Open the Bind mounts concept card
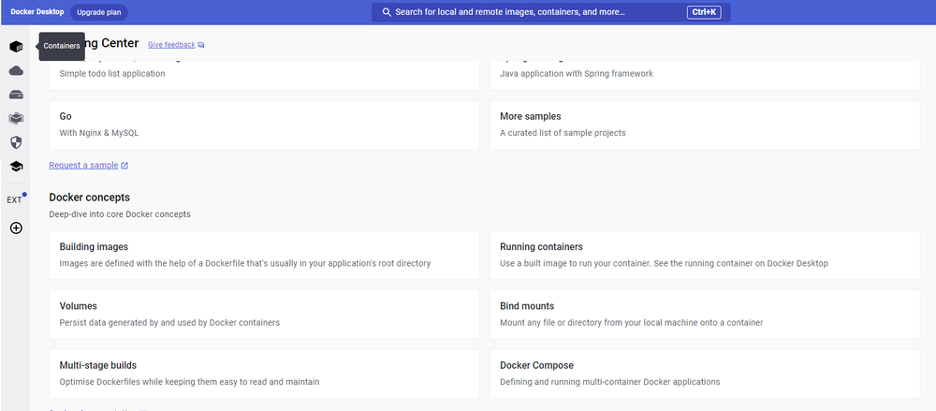The width and height of the screenshot is (936, 411). pos(705,315)
